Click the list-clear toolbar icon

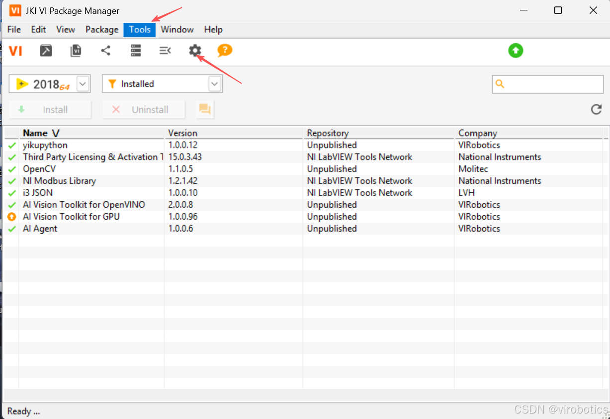[165, 51]
